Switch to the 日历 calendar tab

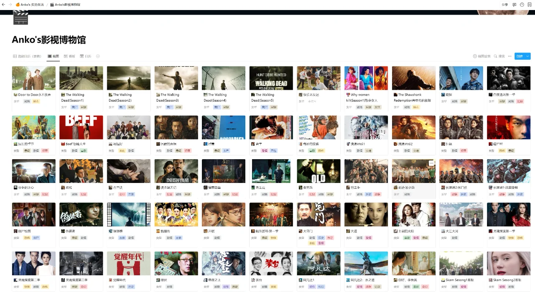pos(85,56)
